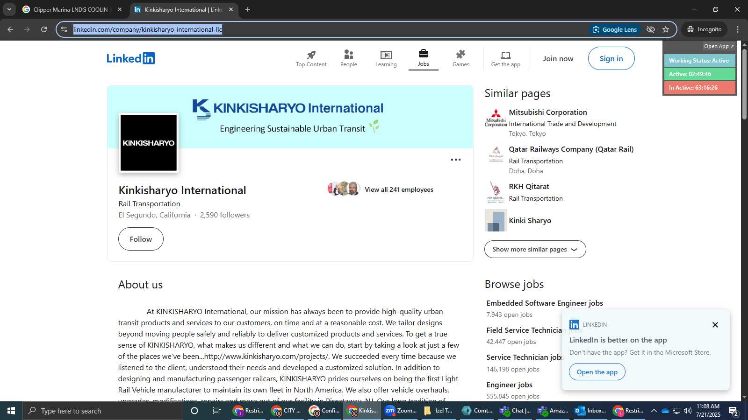Click the taskbar search box
The height and width of the screenshot is (420, 748).
tap(103, 411)
